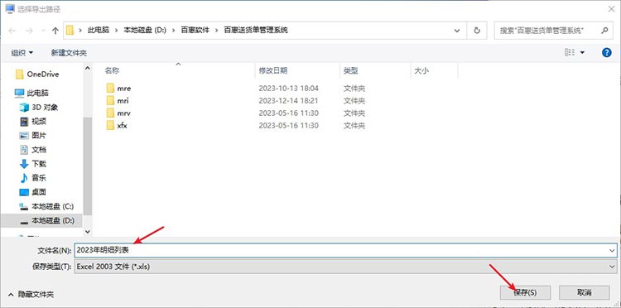Refresh the current folder view
The width and height of the screenshot is (621, 308).
[477, 30]
